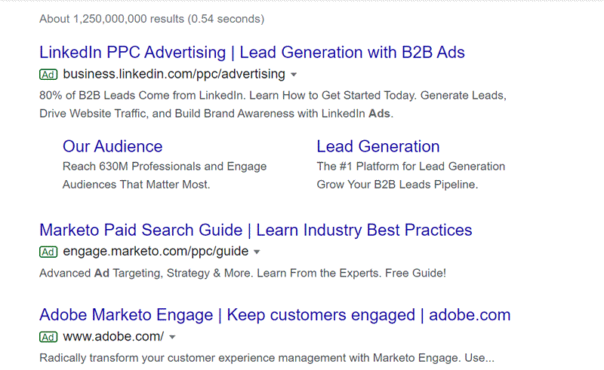This screenshot has width=604, height=370.
Task: Click the engage.marketo.com/ppc/guide URL
Action: [156, 251]
